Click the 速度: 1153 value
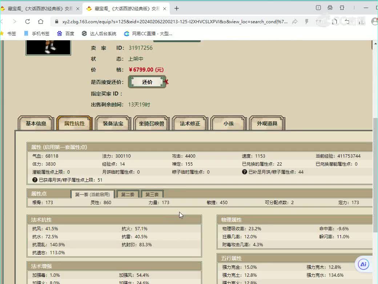378x284 pixels. tap(254, 156)
